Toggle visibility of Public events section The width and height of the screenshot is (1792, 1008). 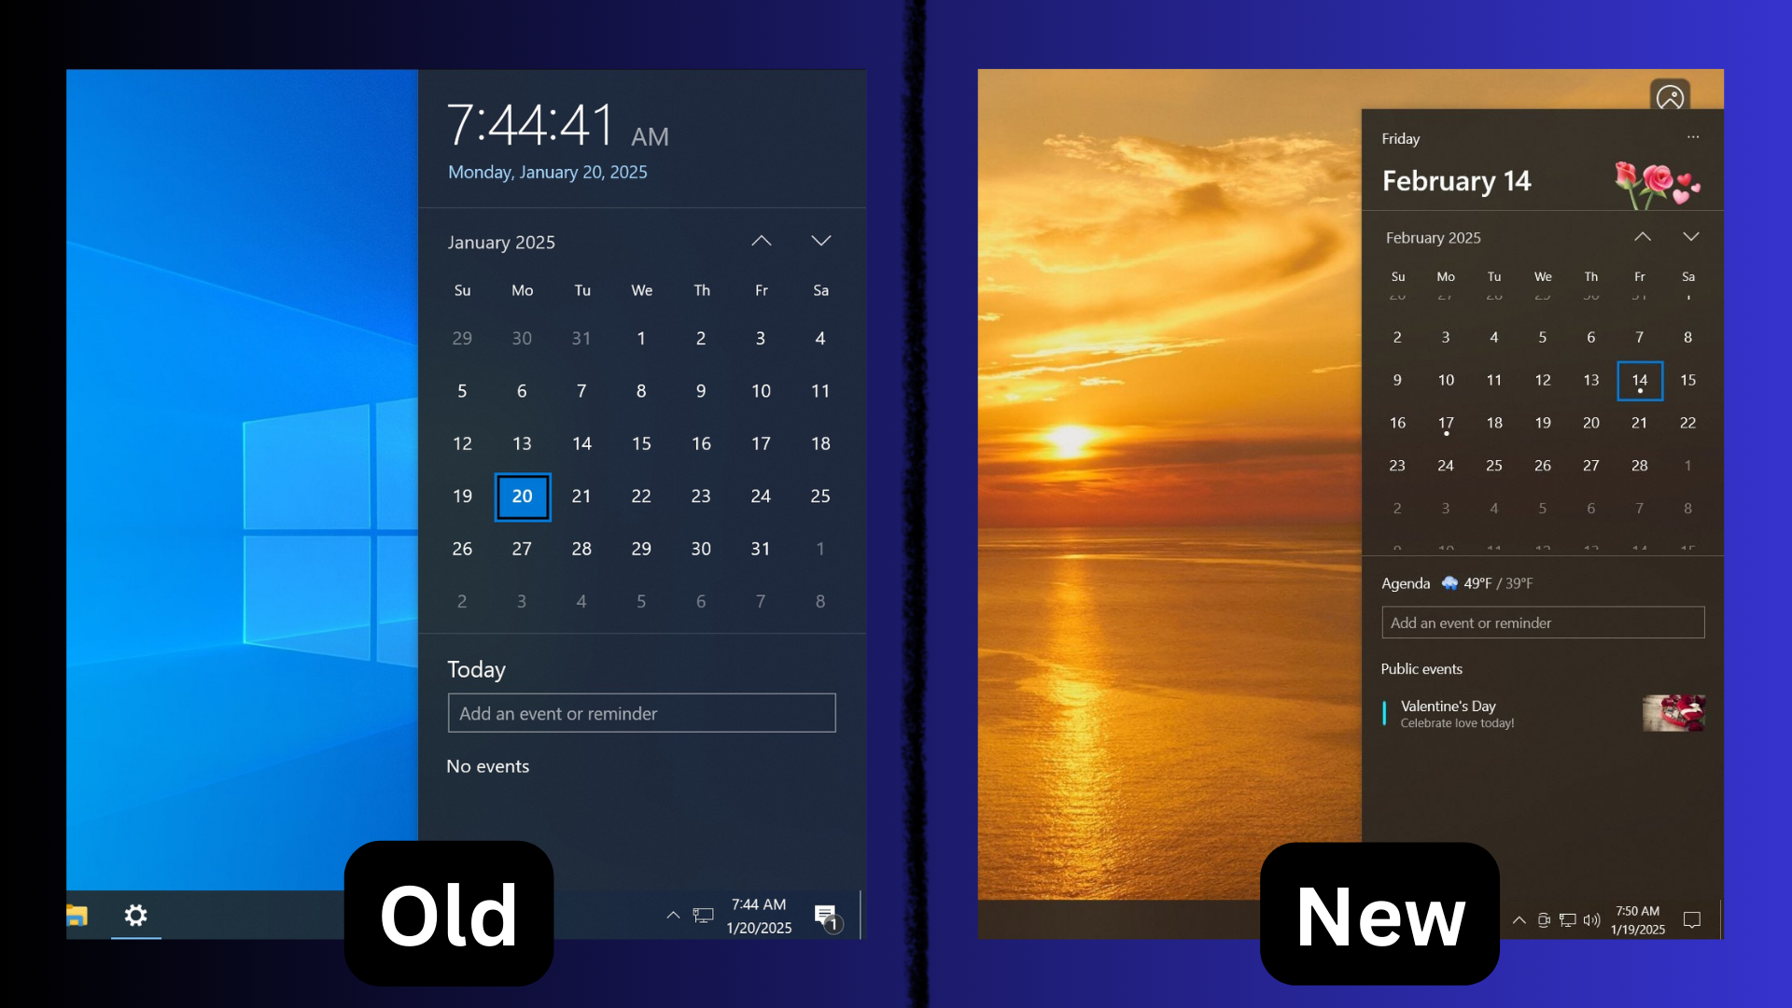[x=1421, y=668]
